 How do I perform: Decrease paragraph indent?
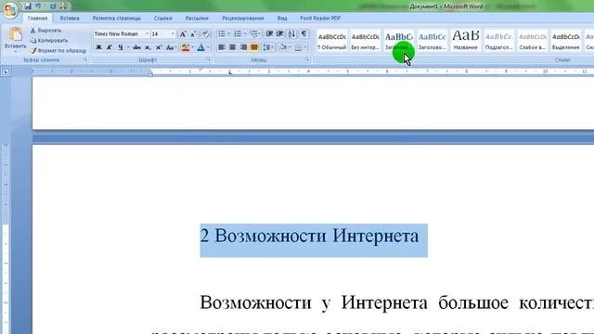pos(269,34)
